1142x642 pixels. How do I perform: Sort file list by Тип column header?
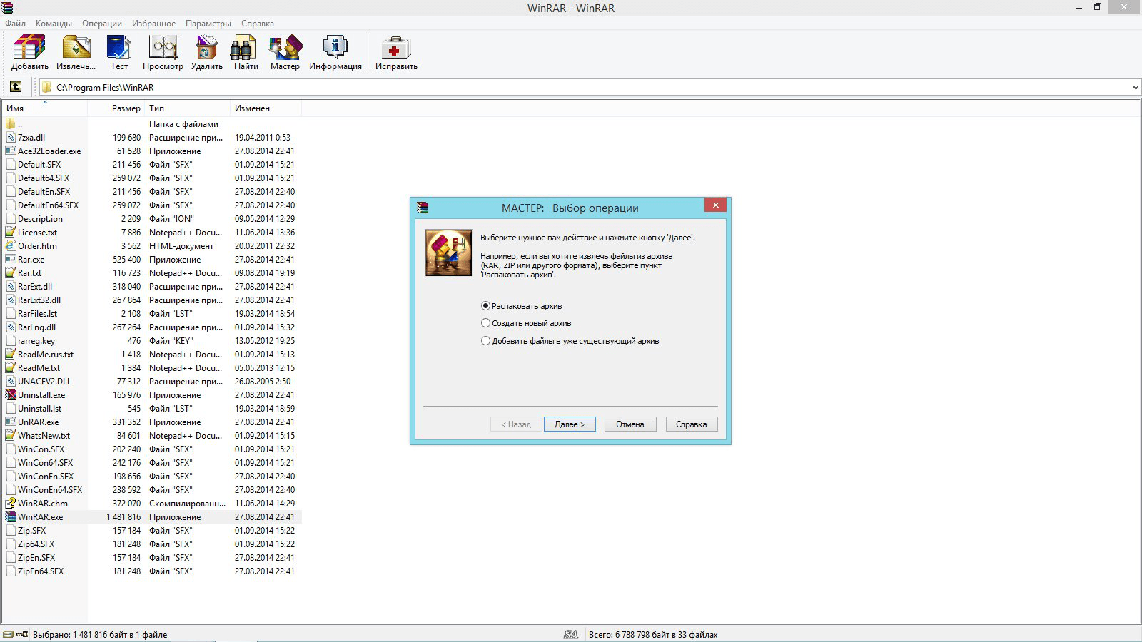(188, 108)
